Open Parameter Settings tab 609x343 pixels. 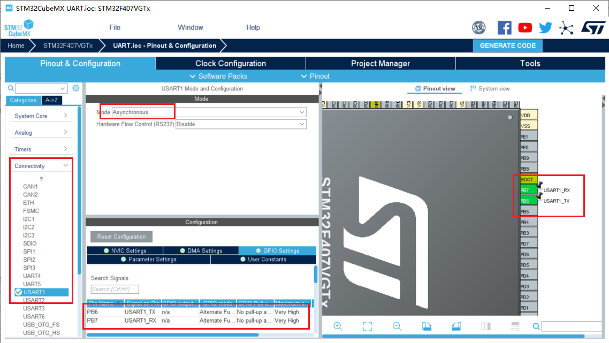[148, 260]
